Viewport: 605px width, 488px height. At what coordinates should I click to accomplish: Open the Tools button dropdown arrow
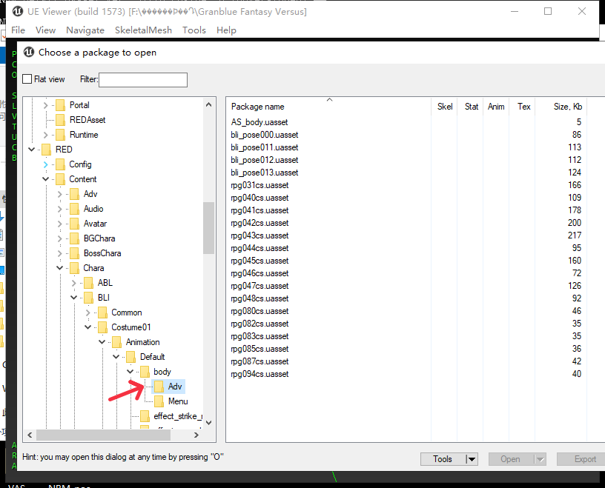point(472,459)
